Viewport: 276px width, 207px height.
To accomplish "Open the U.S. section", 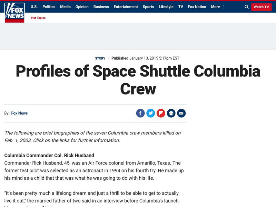I will [34, 7].
